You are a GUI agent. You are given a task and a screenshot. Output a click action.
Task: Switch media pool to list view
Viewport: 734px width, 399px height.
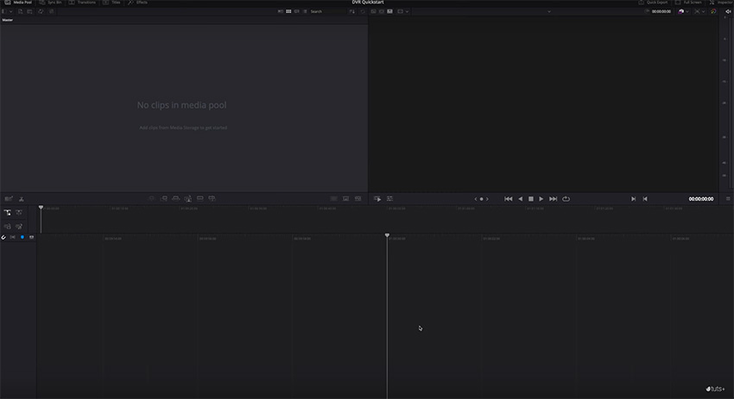305,11
